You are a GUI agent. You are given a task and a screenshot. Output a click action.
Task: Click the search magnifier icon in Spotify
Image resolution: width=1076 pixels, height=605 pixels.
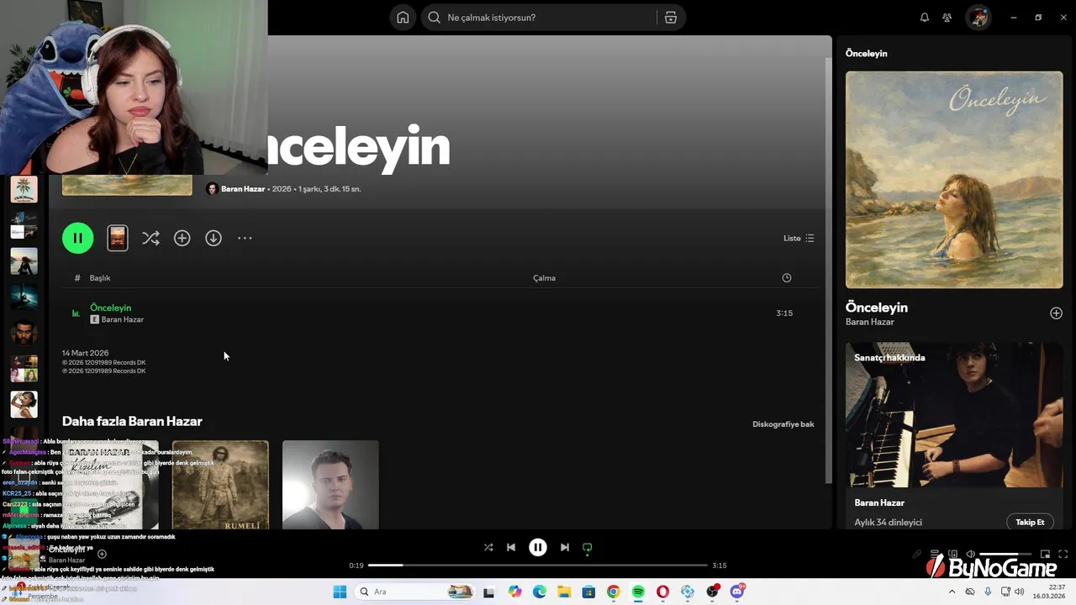pyautogui.click(x=435, y=18)
